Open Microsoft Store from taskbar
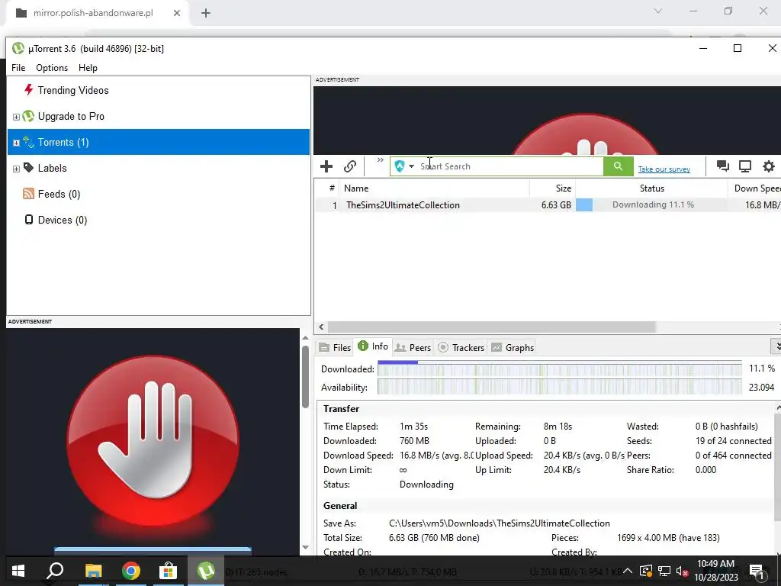The image size is (781, 586). click(x=169, y=571)
